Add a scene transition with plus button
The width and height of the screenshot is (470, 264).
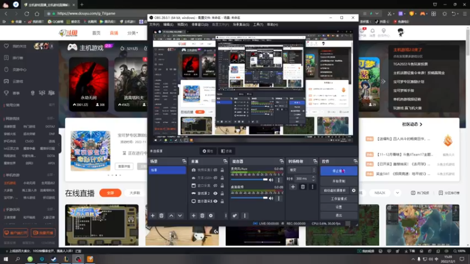coord(293,187)
